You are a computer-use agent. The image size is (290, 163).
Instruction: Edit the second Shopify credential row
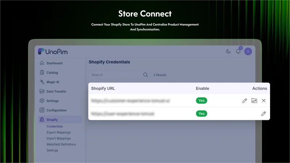click(264, 114)
